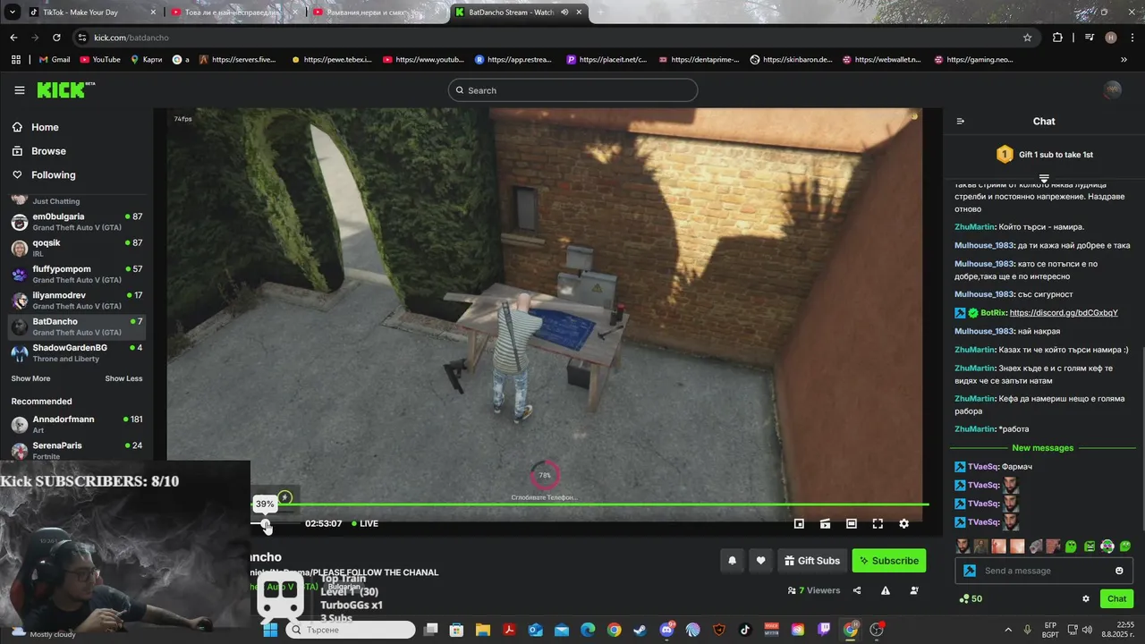
Task: Mute the BatDancho Stream browser tab
Action: [564, 13]
